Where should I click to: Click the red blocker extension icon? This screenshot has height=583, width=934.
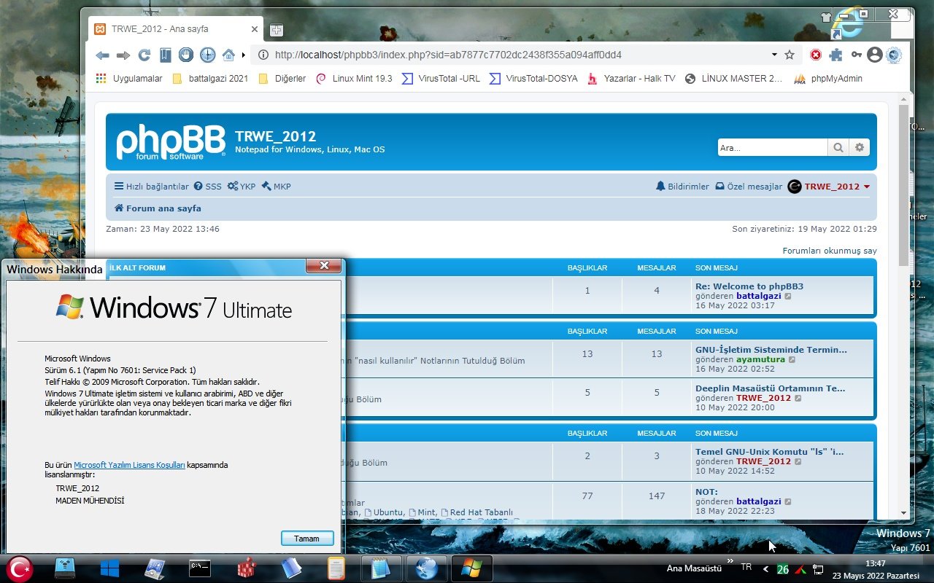click(816, 55)
